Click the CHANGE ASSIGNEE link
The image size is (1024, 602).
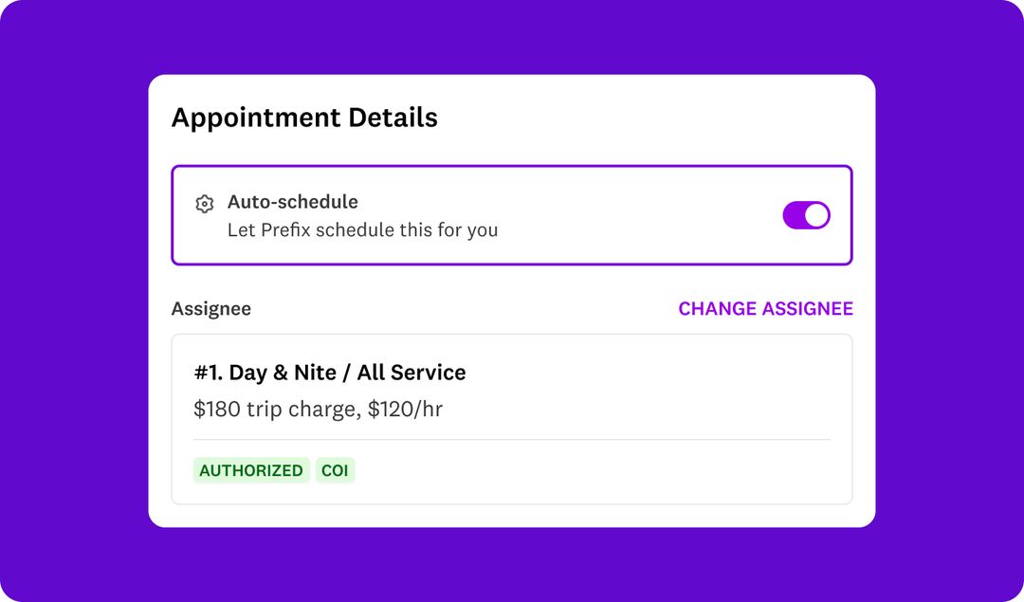click(765, 309)
